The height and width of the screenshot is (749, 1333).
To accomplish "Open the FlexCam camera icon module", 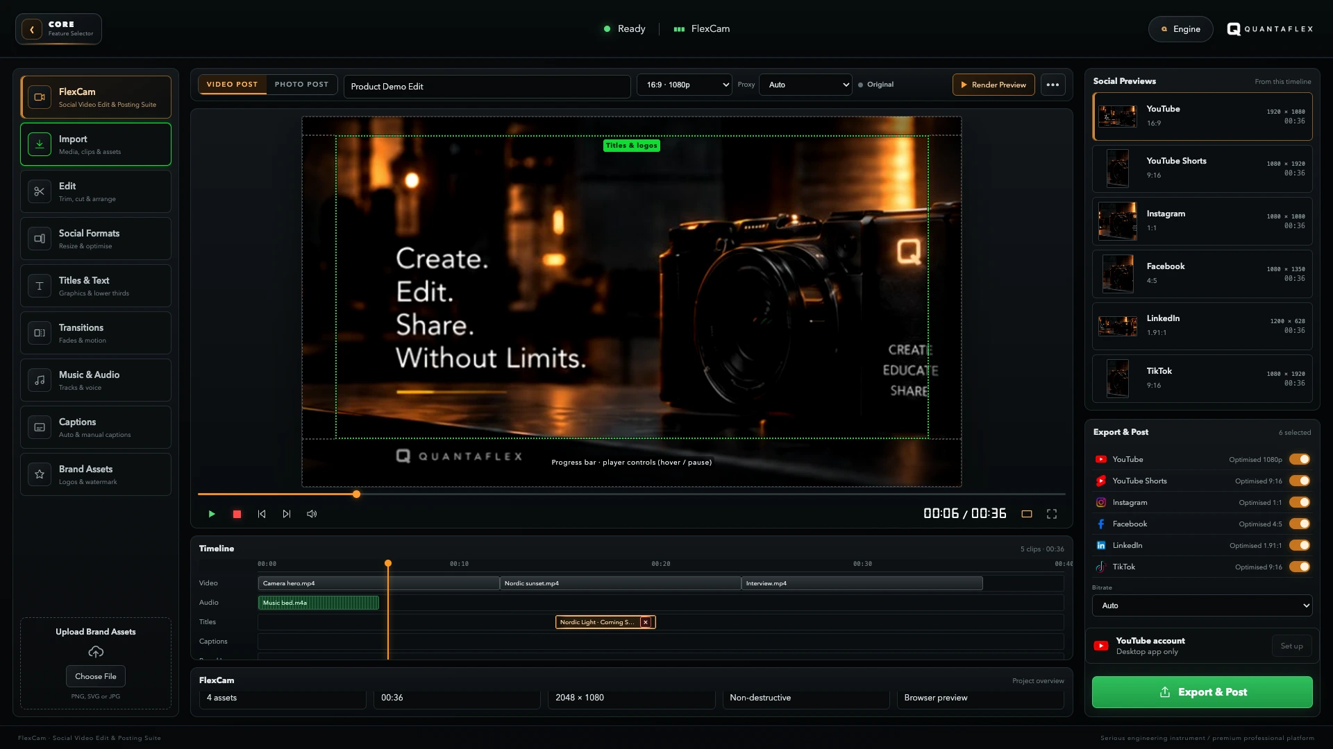I will [40, 97].
